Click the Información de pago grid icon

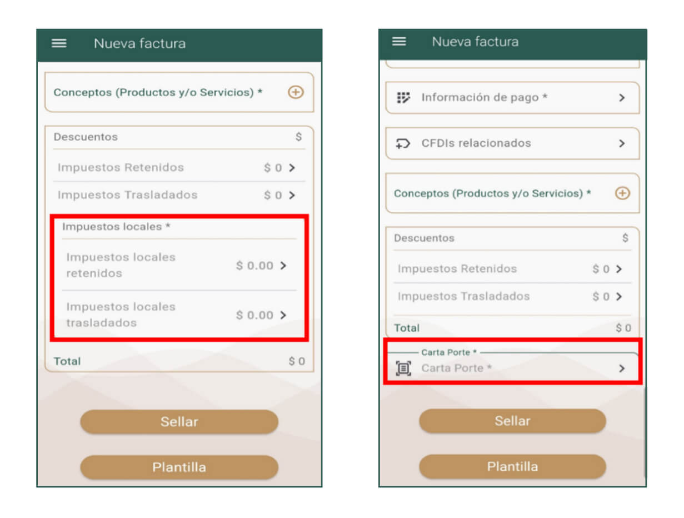403,98
